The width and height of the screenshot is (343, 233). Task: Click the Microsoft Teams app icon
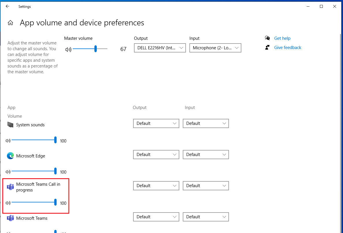(x=10, y=218)
